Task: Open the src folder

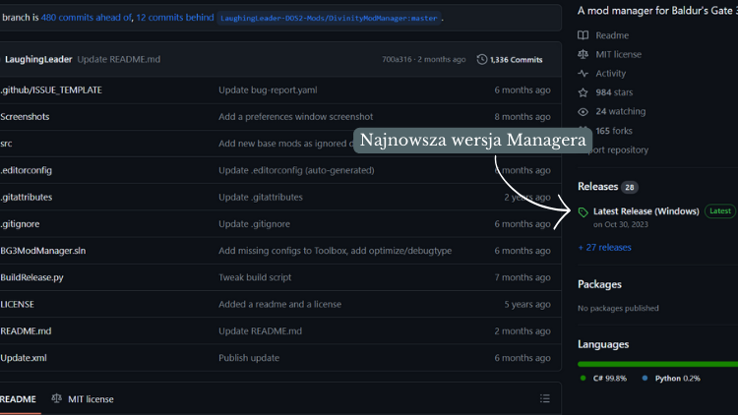Action: 6,144
